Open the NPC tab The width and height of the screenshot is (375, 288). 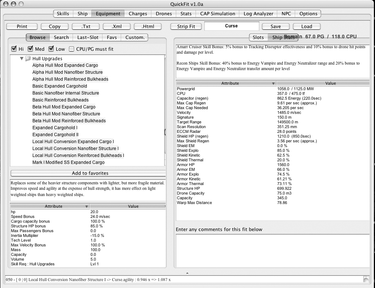(x=286, y=14)
